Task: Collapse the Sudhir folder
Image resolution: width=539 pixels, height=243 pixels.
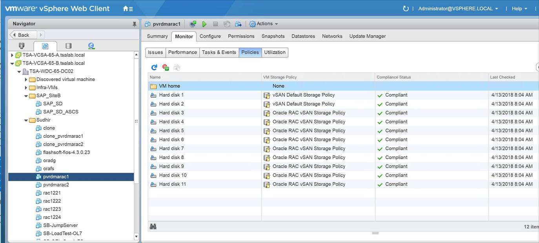Action: (x=26, y=120)
